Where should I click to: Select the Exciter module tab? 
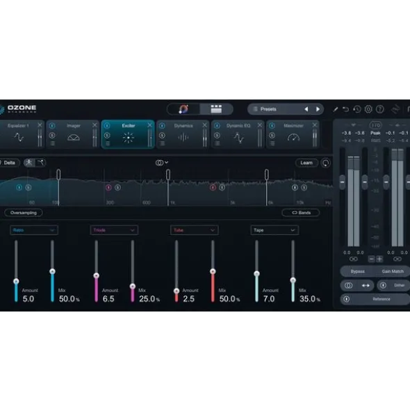(x=128, y=134)
